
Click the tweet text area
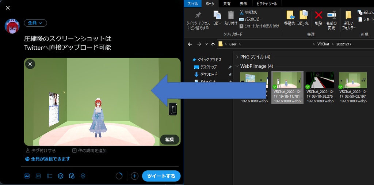pyautogui.click(x=68, y=43)
